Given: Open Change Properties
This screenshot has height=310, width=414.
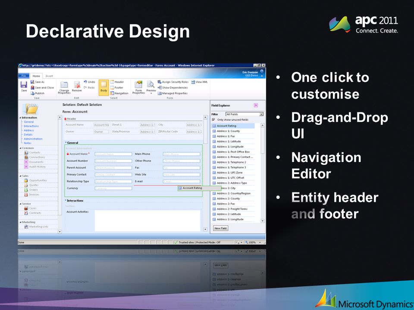Looking at the screenshot, I should tap(64, 88).
